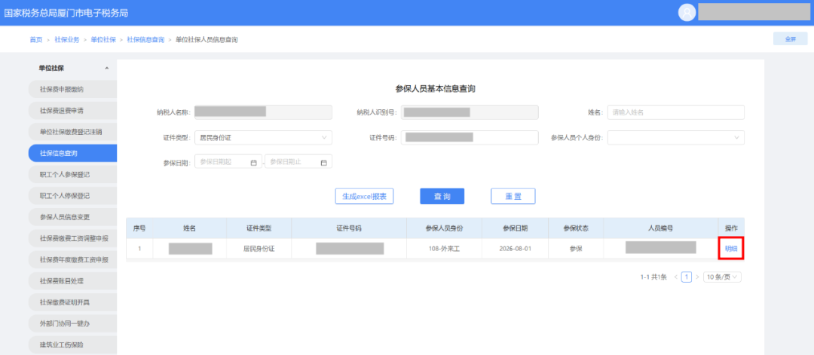Click the 参保日期止 date field
Screen dimensions: 814x355
point(298,163)
